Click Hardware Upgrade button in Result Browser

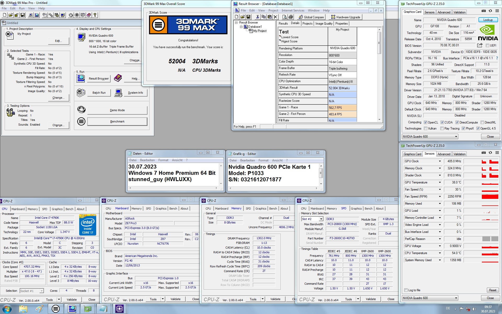(345, 17)
